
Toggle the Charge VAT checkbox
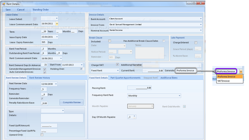[117, 64]
